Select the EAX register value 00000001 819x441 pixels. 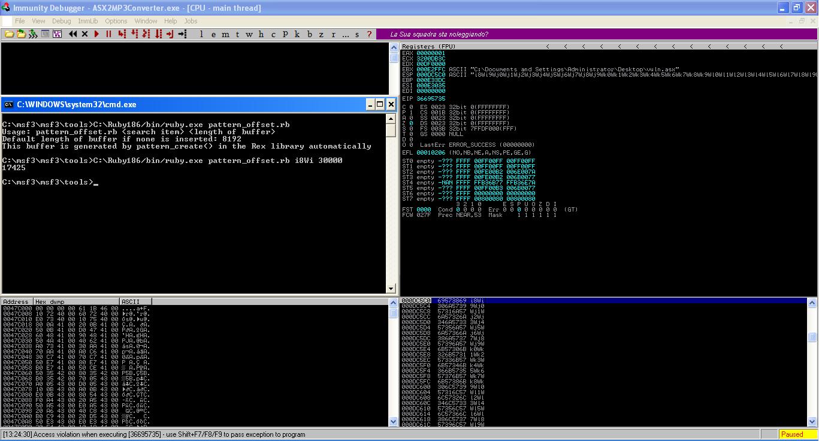click(x=431, y=53)
